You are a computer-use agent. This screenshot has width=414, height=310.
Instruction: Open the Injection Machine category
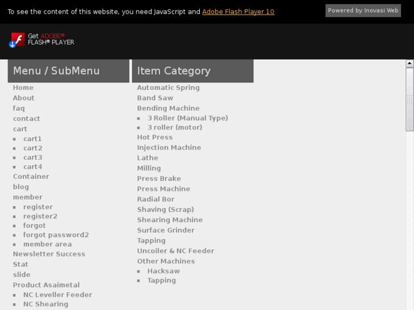169,147
